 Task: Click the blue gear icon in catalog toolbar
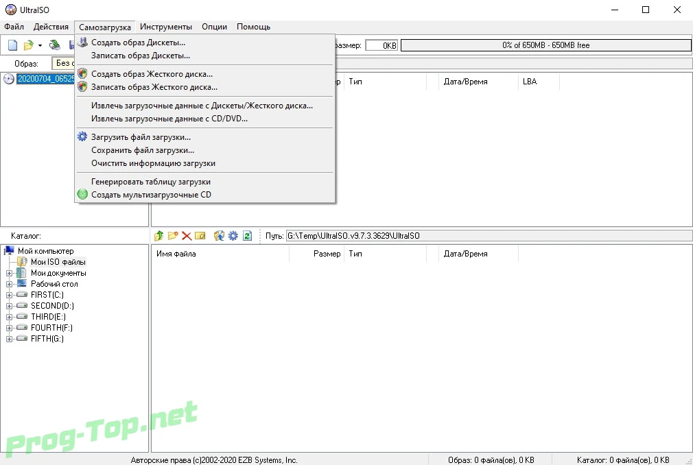[233, 236]
